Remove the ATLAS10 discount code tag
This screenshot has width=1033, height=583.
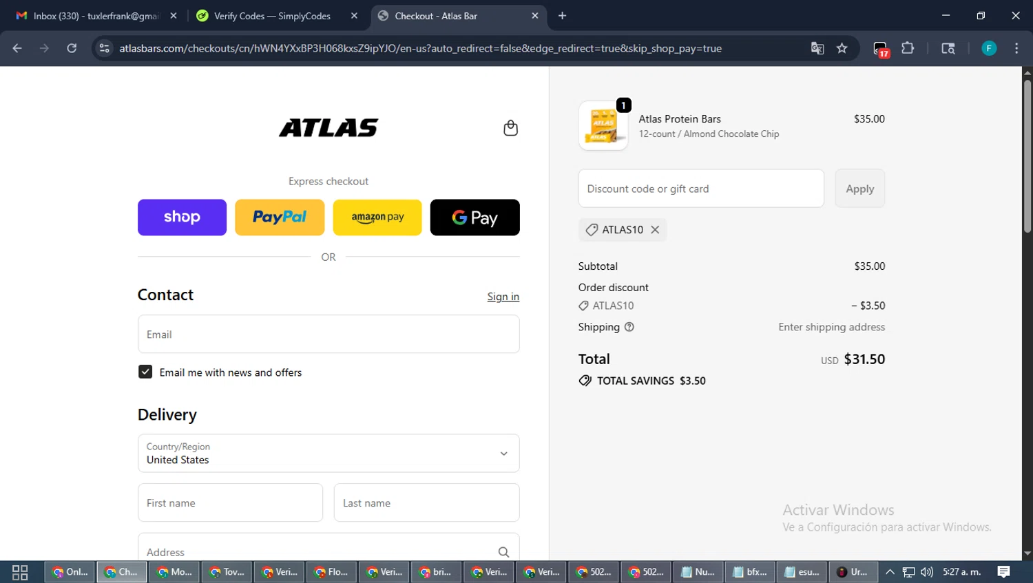click(655, 230)
